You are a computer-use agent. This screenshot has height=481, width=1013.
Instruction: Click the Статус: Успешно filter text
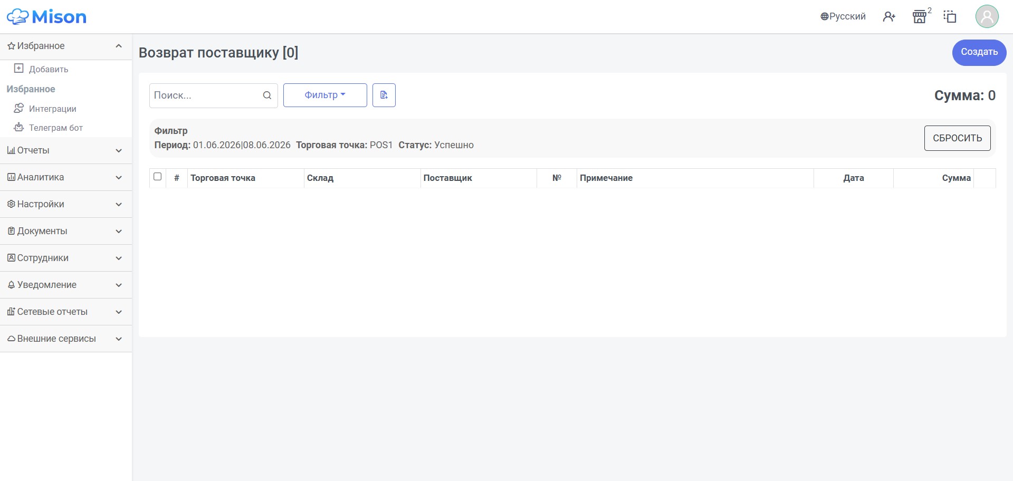coord(436,145)
